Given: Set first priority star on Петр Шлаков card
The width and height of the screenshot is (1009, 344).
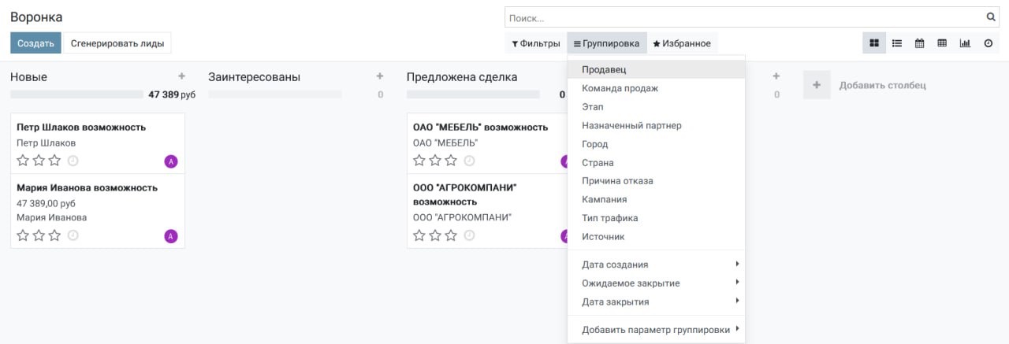Looking at the screenshot, I should 23,161.
